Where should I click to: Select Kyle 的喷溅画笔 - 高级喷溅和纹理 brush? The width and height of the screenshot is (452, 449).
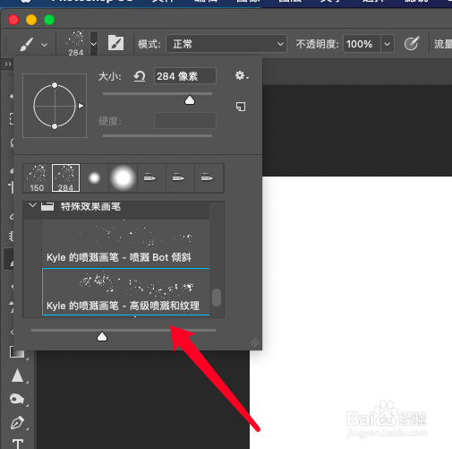pos(125,291)
